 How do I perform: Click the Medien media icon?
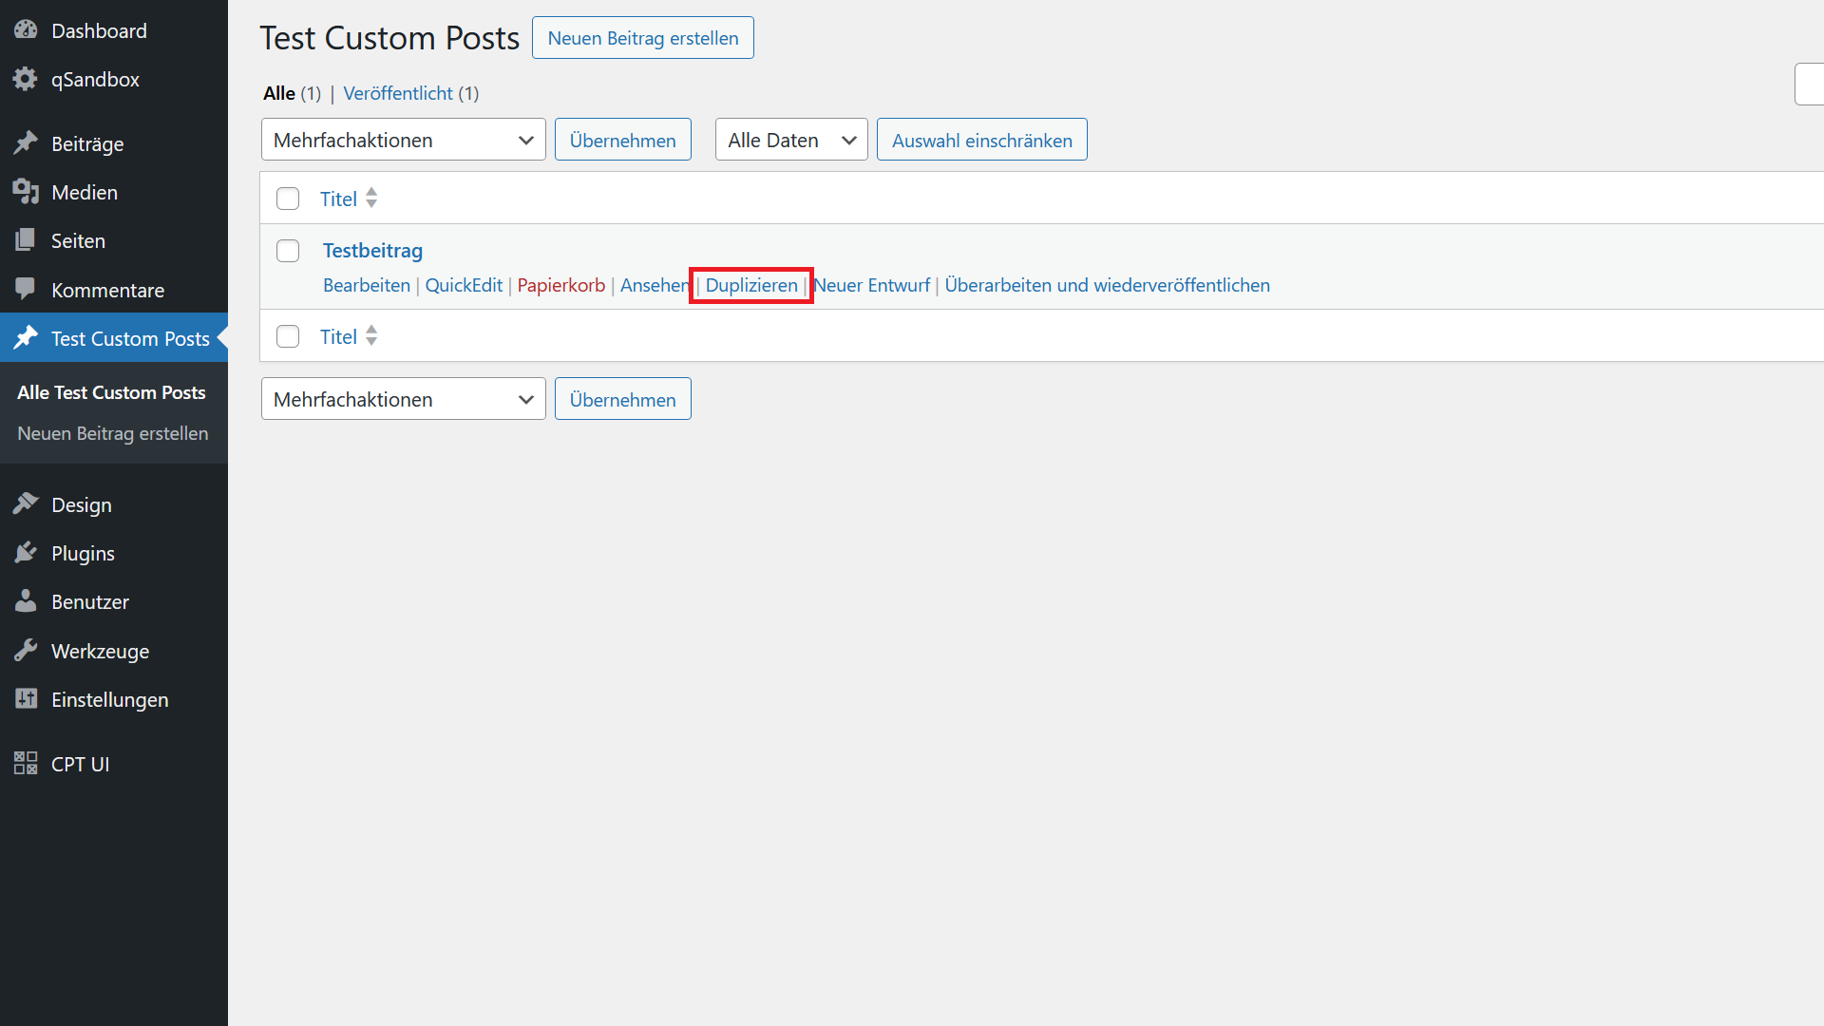26,192
